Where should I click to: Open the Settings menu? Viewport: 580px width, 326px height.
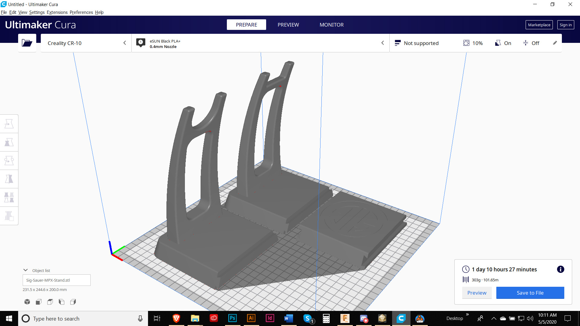click(37, 12)
